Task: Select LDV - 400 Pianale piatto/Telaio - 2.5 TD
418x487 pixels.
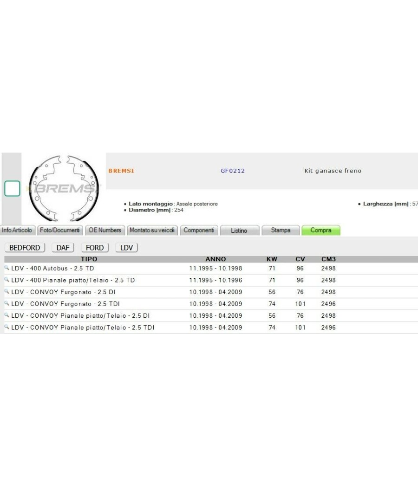Action: [x=211, y=280]
